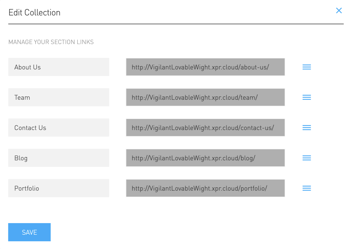This screenshot has height=249, width=351.
Task: Click the Edit Collection dialog title
Action: click(34, 12)
